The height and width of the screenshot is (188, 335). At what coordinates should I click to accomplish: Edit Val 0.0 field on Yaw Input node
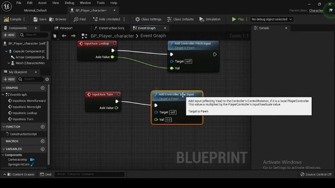tap(169, 120)
